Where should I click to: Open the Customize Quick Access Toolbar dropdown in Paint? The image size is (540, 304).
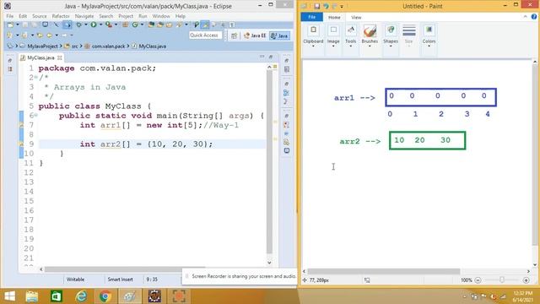click(x=342, y=6)
